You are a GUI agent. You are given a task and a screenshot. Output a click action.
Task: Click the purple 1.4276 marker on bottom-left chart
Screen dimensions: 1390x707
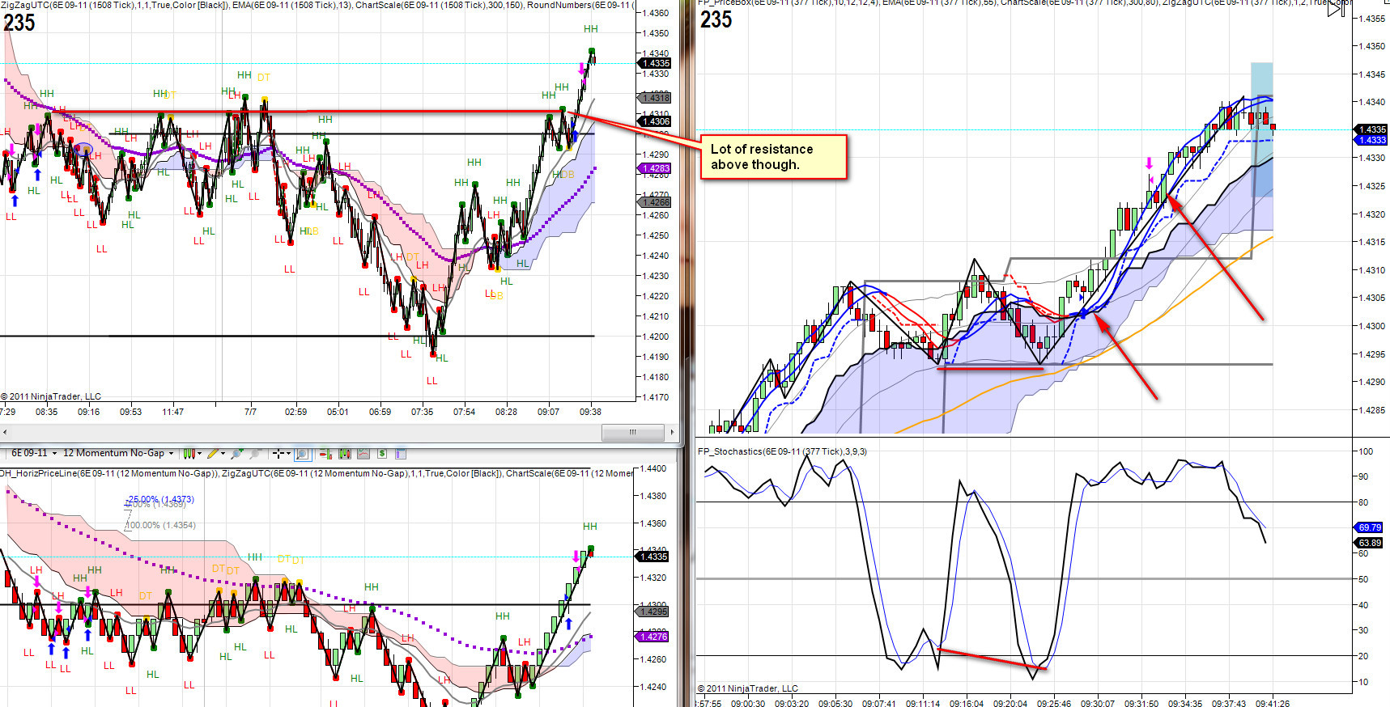point(653,637)
